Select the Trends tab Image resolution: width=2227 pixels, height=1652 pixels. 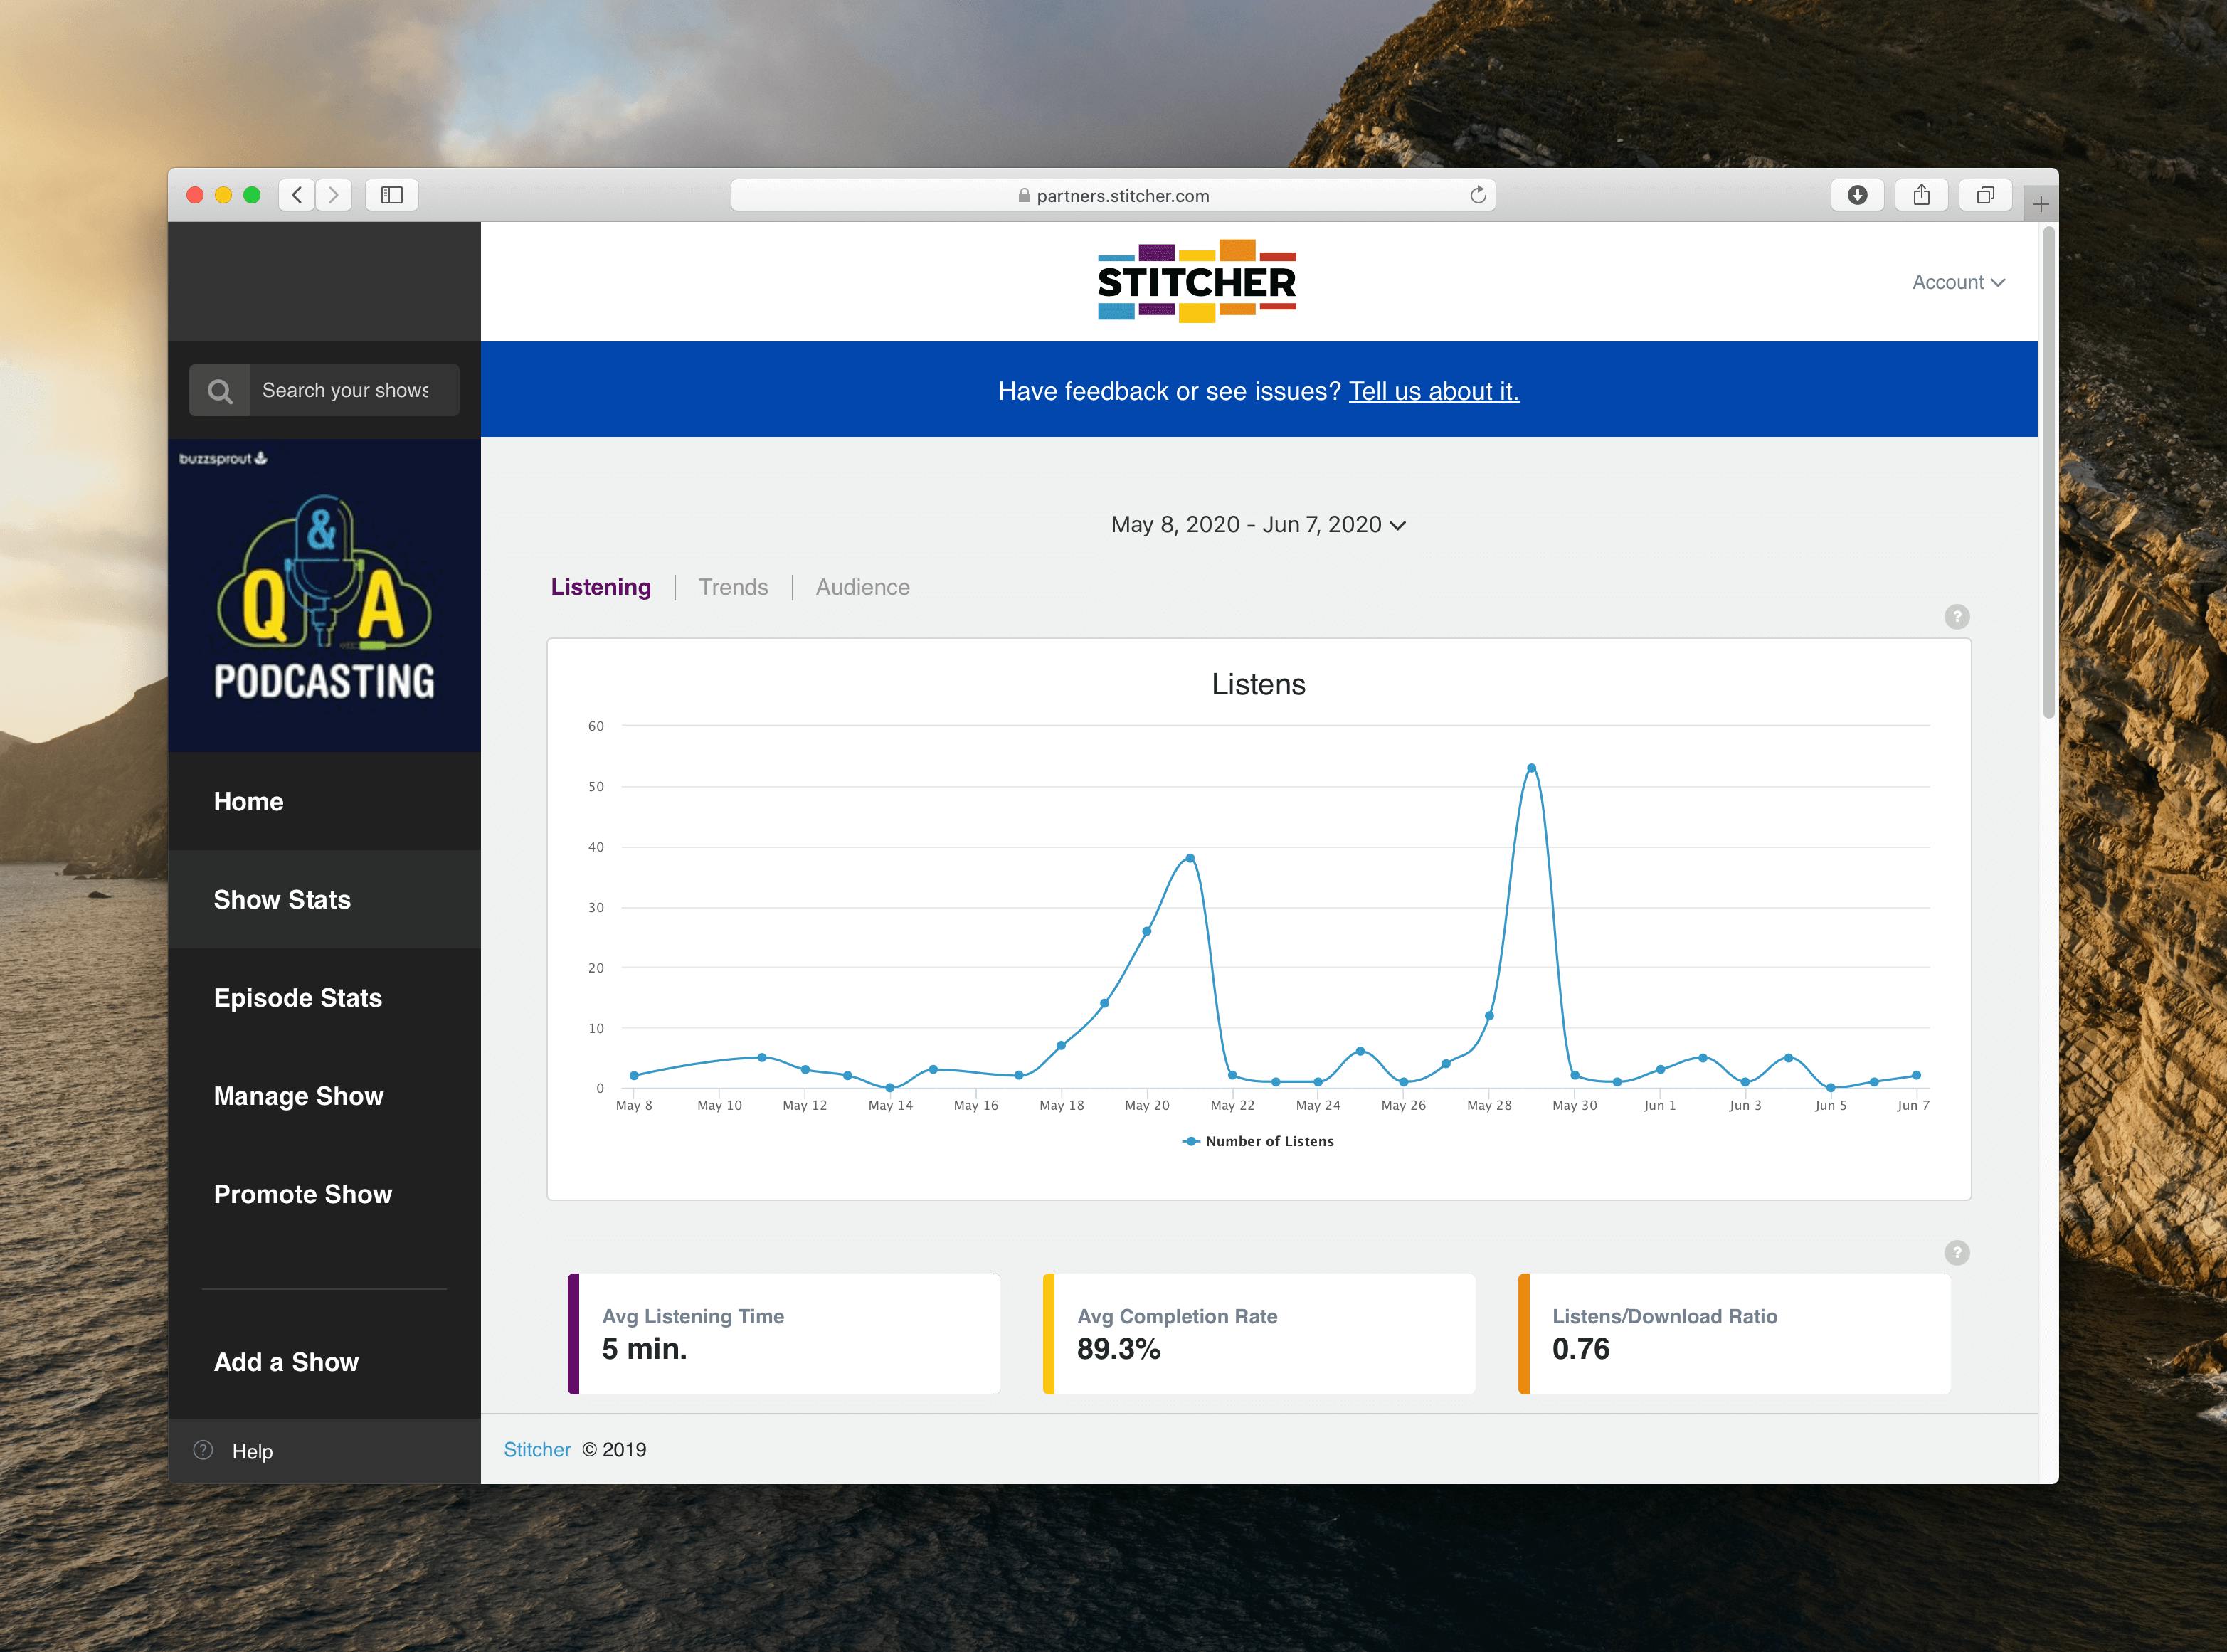coord(733,586)
